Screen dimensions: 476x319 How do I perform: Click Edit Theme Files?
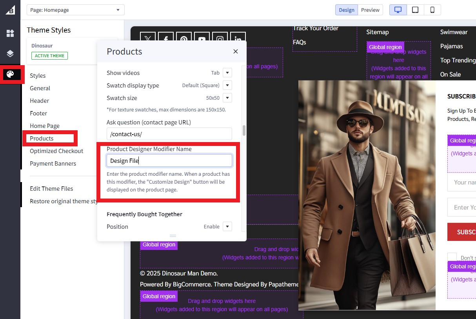click(51, 188)
